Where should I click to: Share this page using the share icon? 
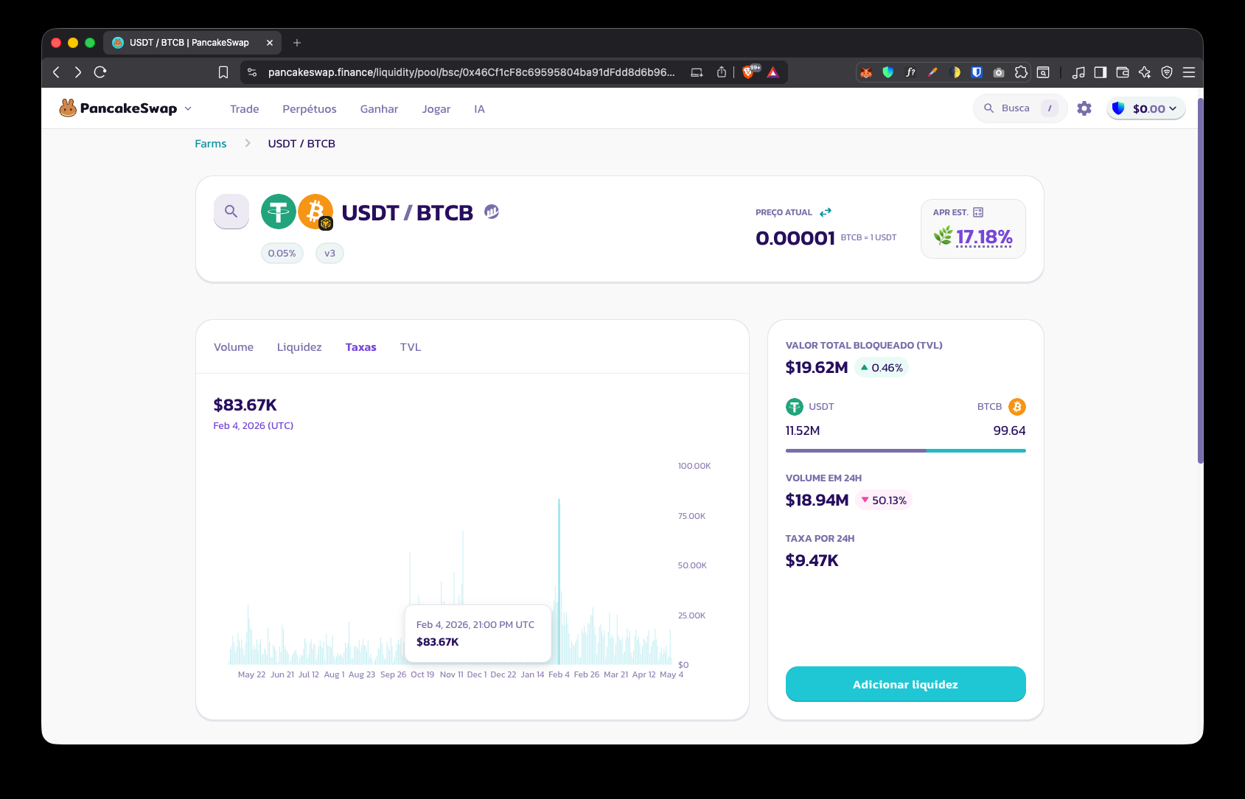click(722, 72)
